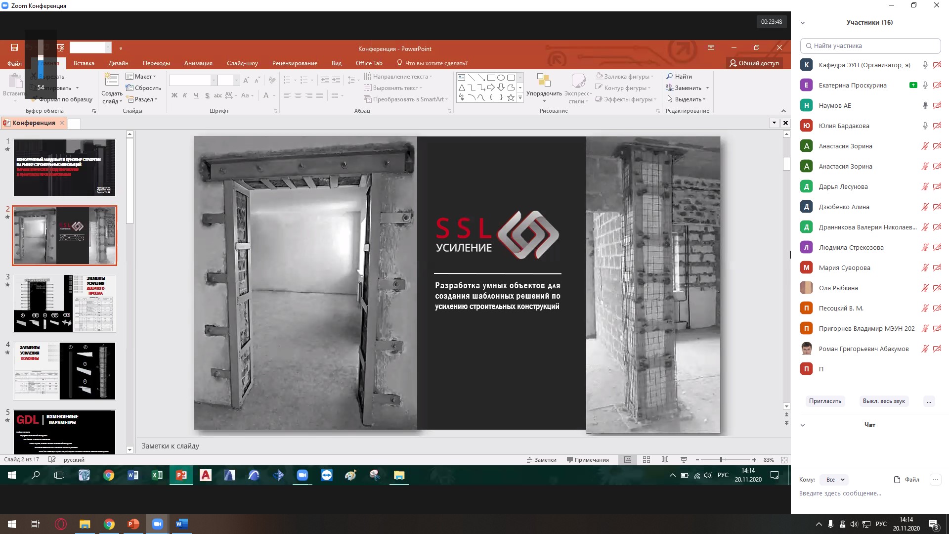This screenshot has height=534, width=949.
Task: Click the Пригласить button
Action: coord(825,401)
